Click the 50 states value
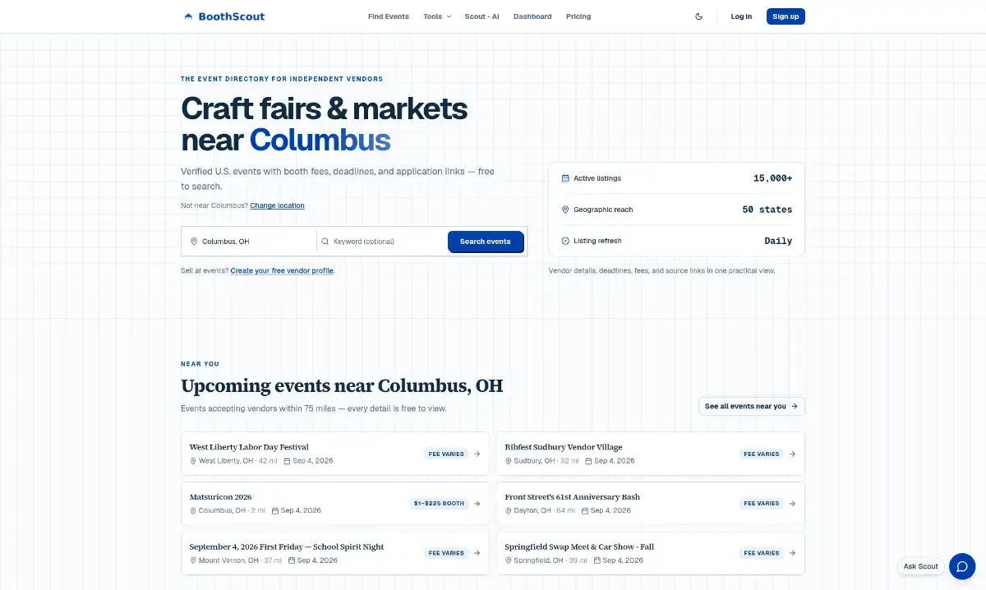This screenshot has width=986, height=590. click(x=767, y=210)
